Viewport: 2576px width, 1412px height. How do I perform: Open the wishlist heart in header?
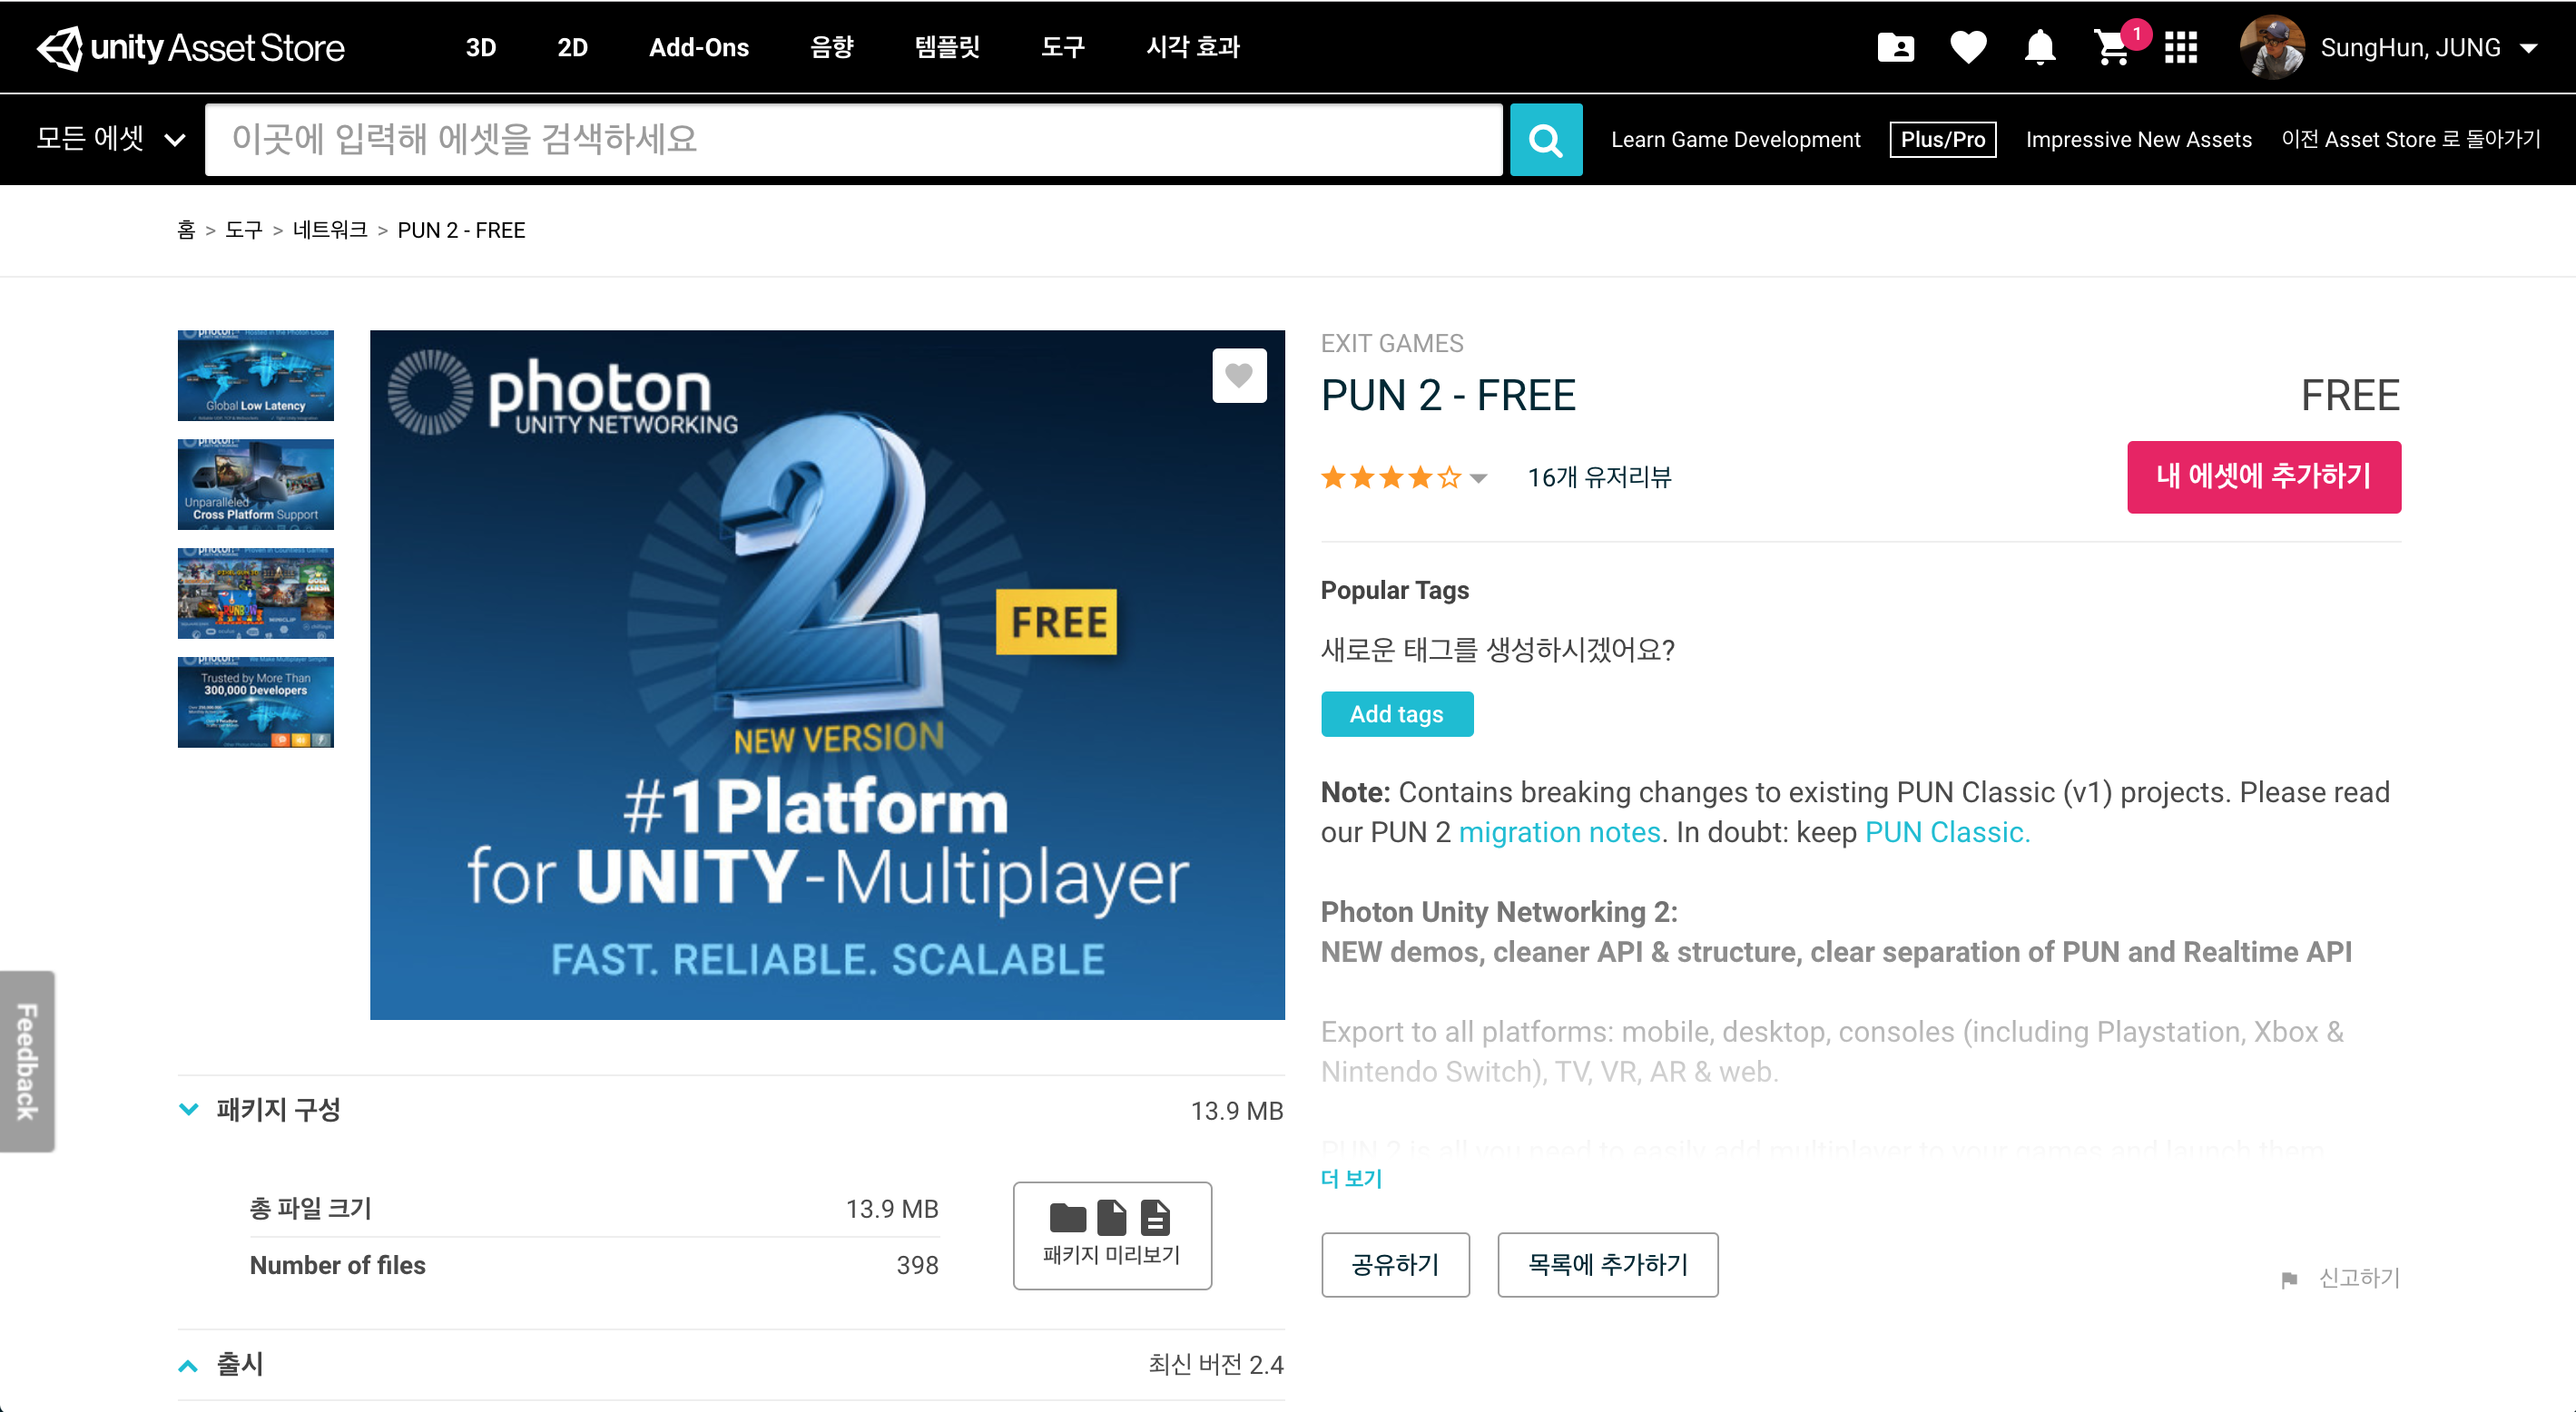[x=1968, y=48]
